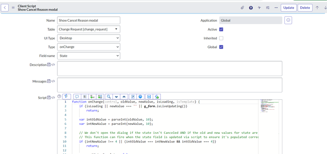Click the Delete button
Image resolution: width=327 pixels, height=154 pixels.
305,8
